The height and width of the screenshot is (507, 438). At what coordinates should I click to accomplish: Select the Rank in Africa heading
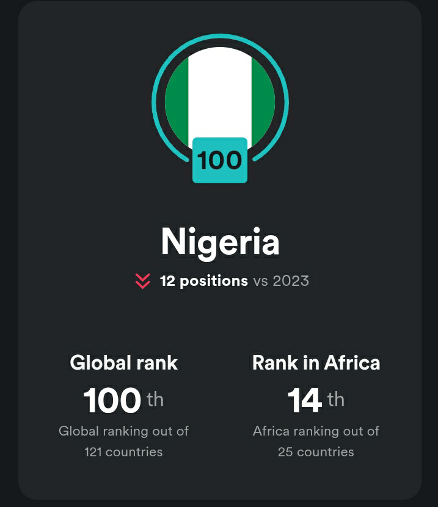[316, 363]
